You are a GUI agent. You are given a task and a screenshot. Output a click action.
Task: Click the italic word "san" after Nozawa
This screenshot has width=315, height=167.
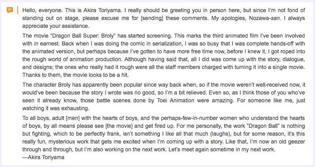275,18
